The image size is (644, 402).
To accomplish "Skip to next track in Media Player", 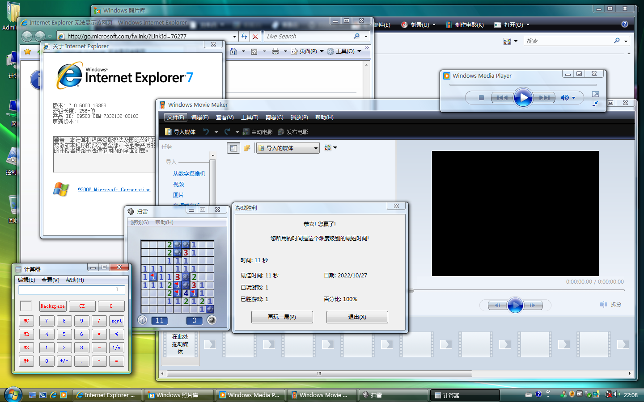I will pyautogui.click(x=544, y=98).
